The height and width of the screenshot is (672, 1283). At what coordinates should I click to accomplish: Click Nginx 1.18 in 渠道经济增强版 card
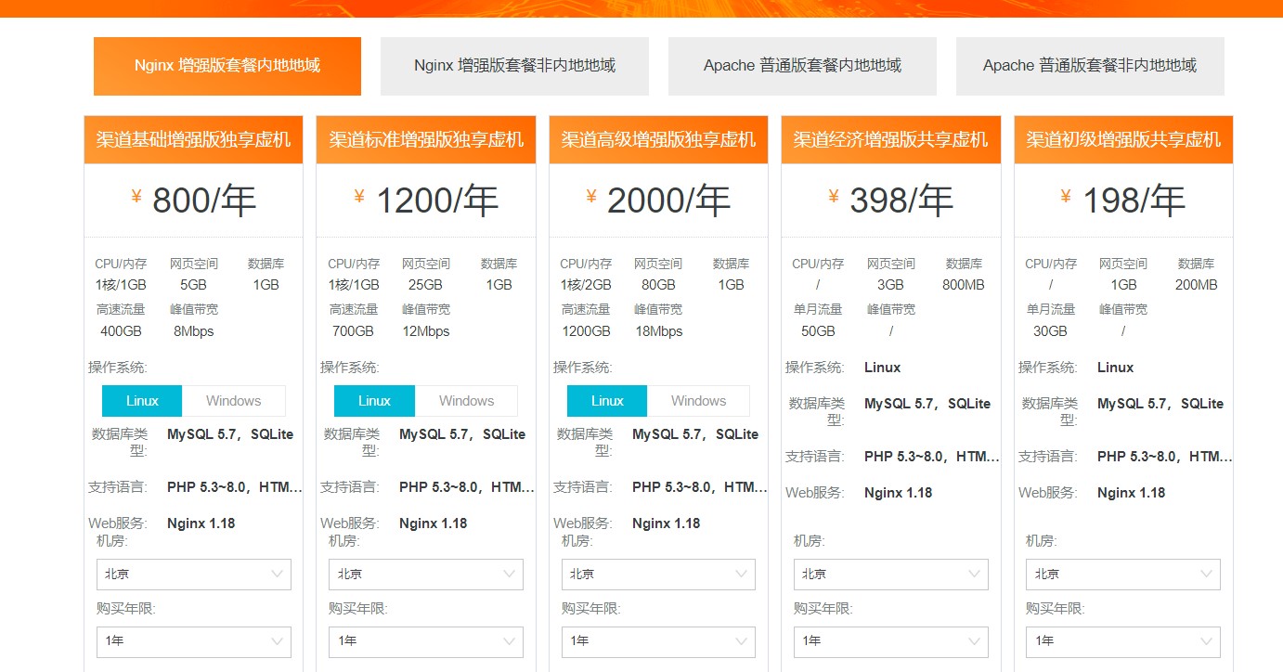[x=898, y=493]
